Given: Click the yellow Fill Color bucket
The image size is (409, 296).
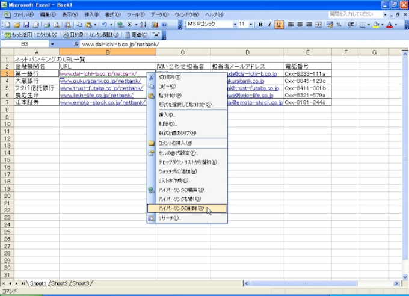Looking at the screenshot, I should point(375,25).
